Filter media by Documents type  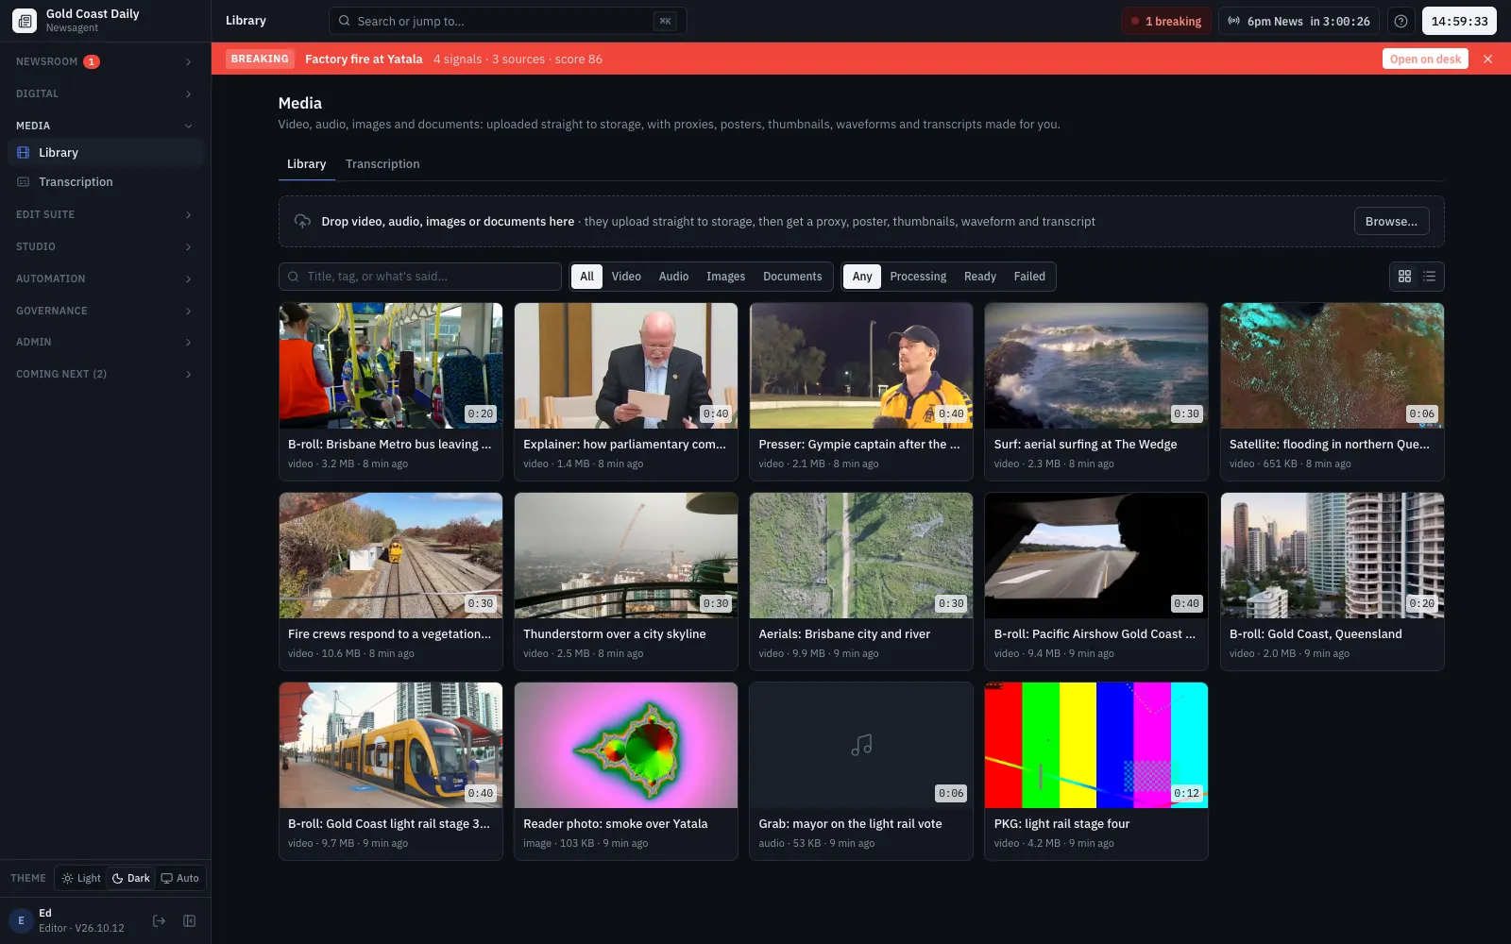[792, 277]
